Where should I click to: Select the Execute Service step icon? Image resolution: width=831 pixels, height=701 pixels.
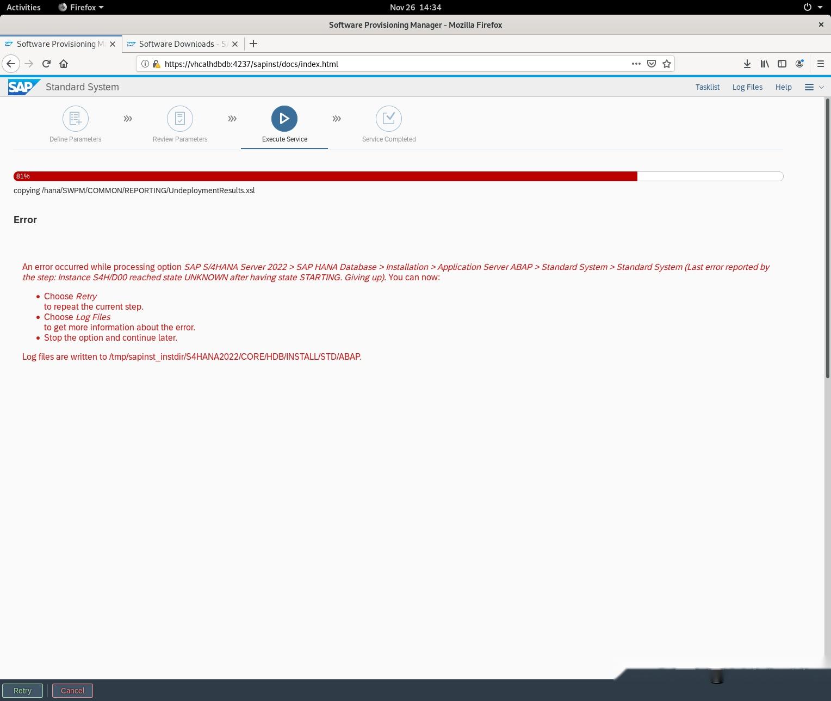pos(284,119)
